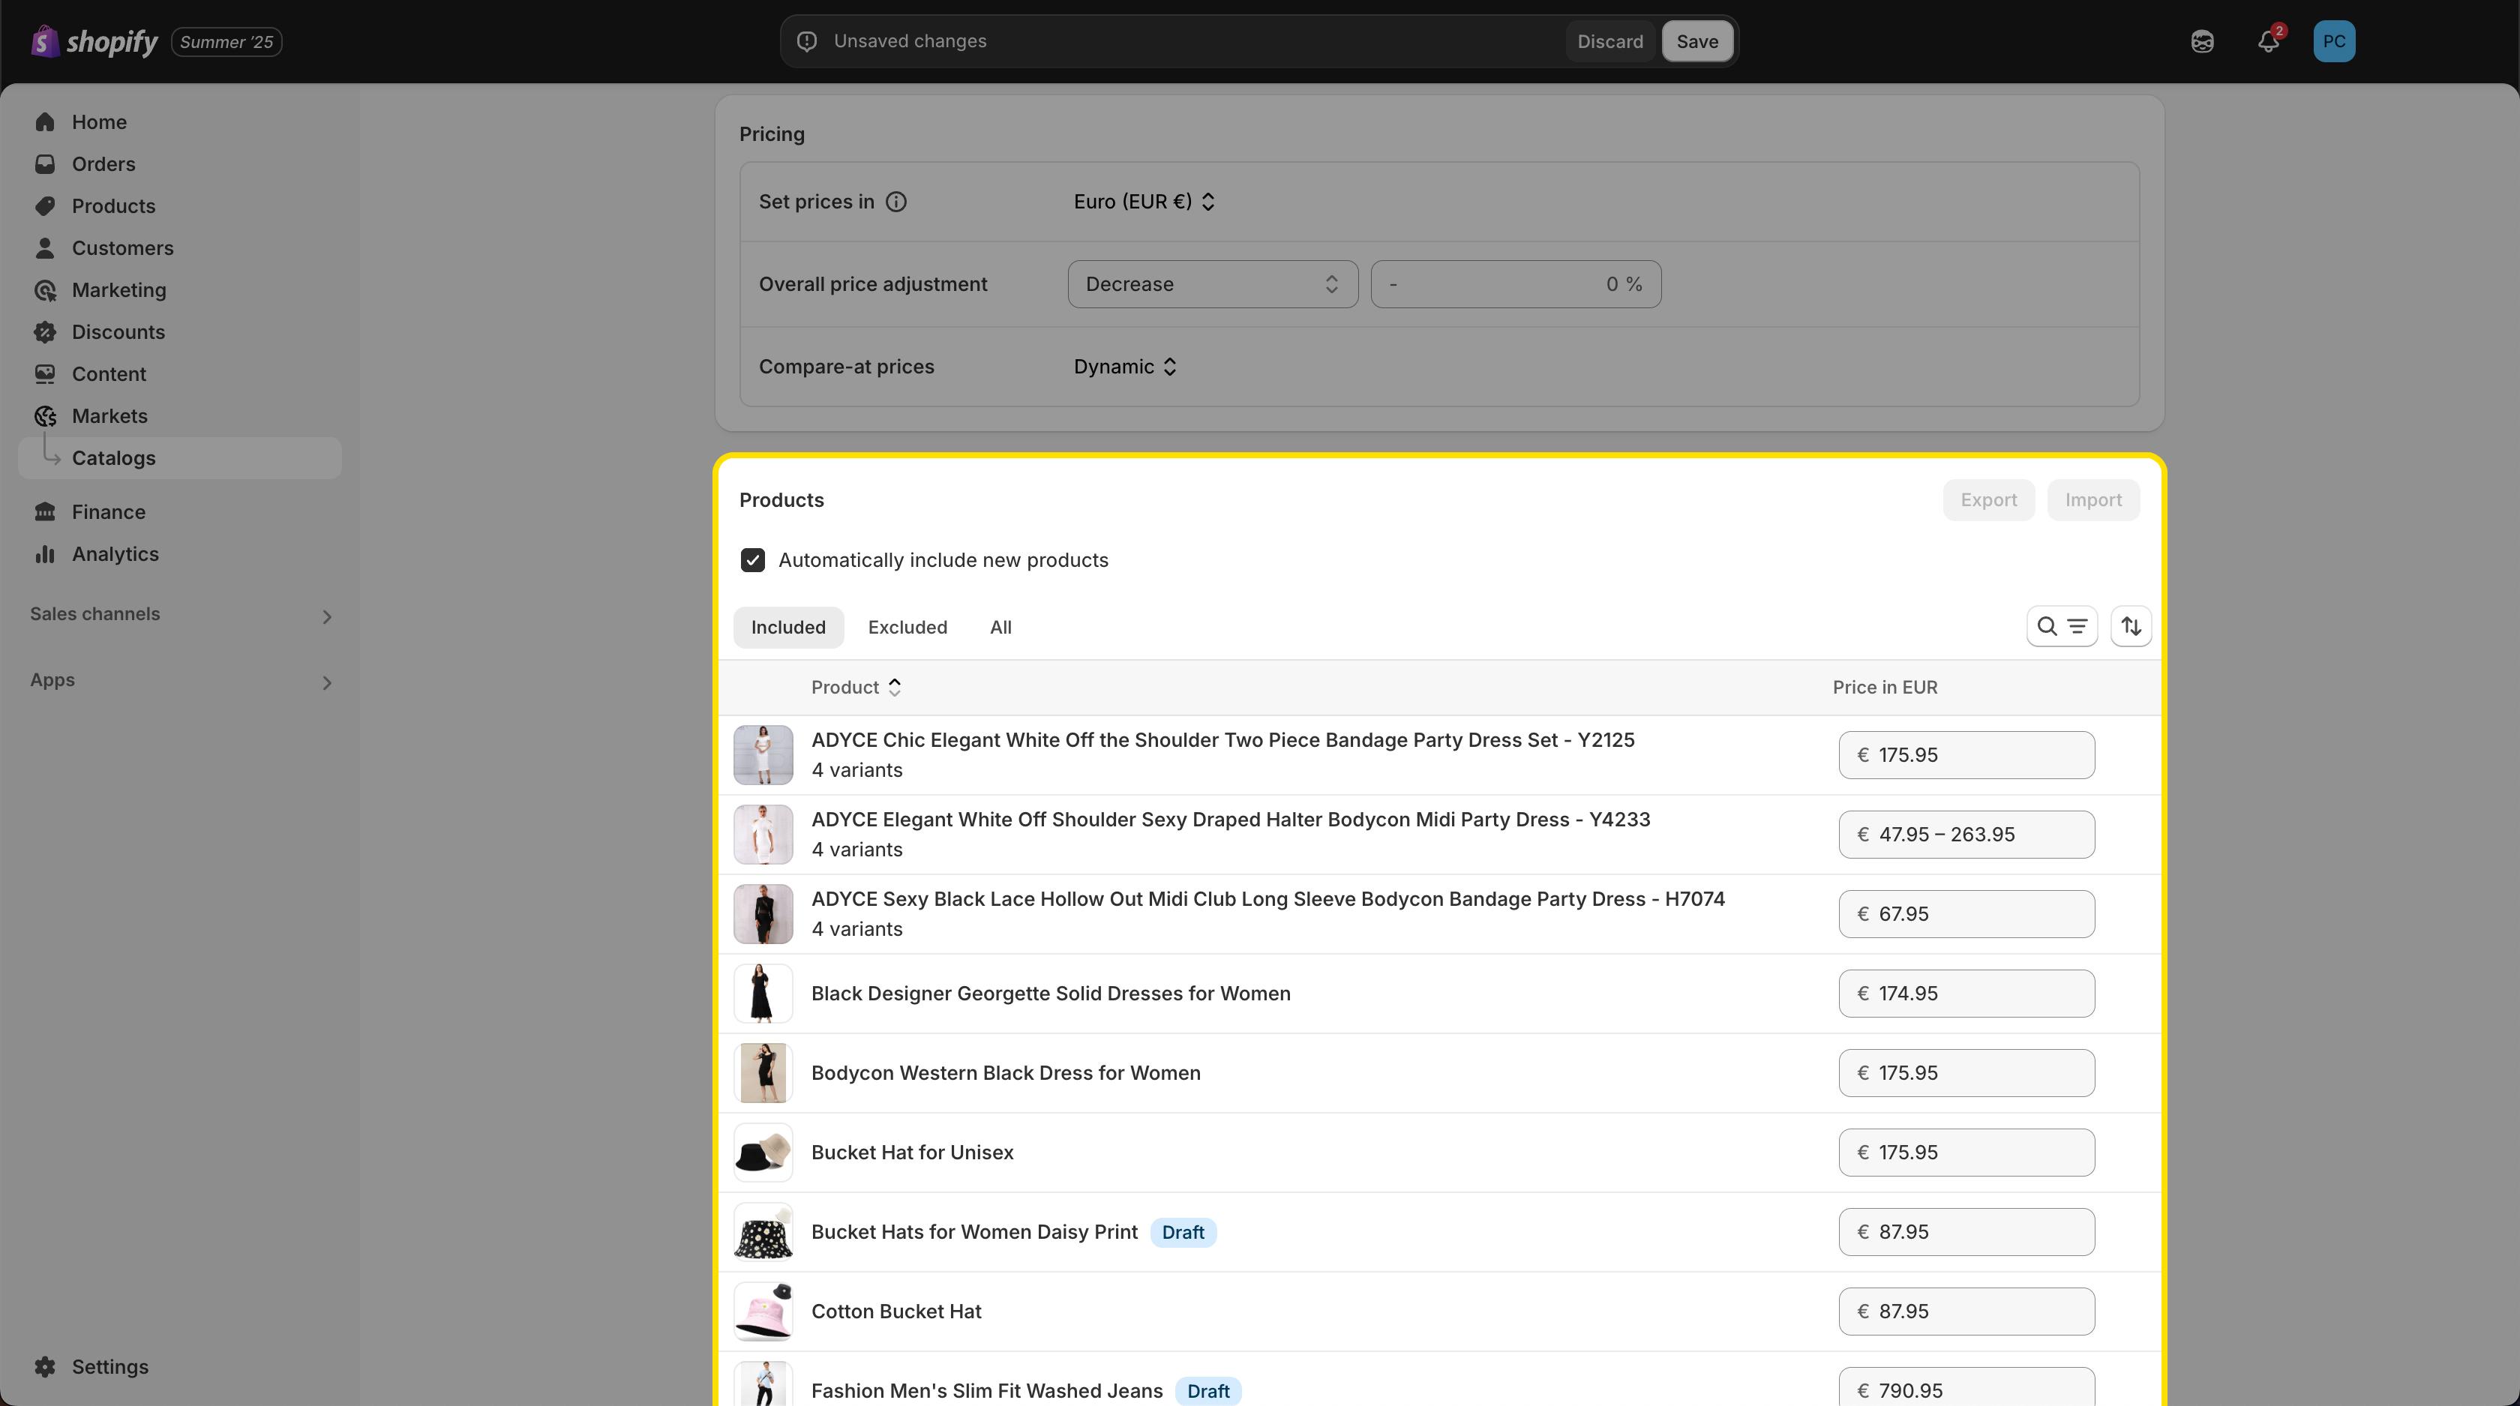Click the Finance bank icon
Viewport: 2520px width, 1406px height.
(45, 512)
